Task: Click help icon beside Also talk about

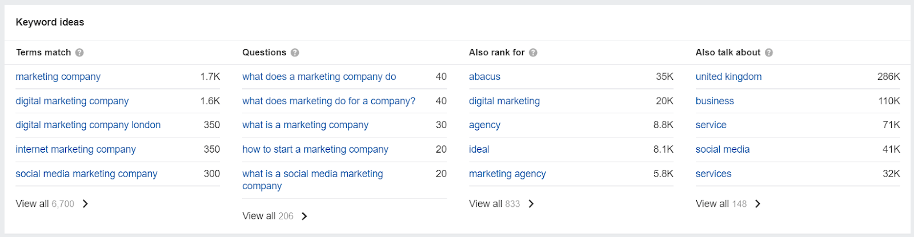Action: pos(769,52)
